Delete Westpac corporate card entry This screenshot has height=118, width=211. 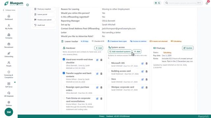(x=146, y=88)
